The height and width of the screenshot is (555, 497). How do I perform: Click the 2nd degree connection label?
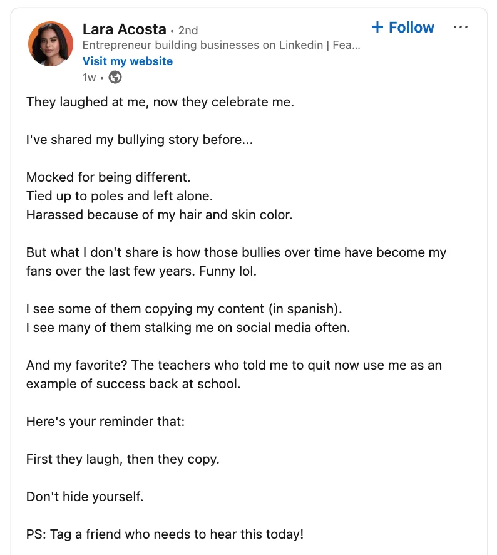(188, 30)
